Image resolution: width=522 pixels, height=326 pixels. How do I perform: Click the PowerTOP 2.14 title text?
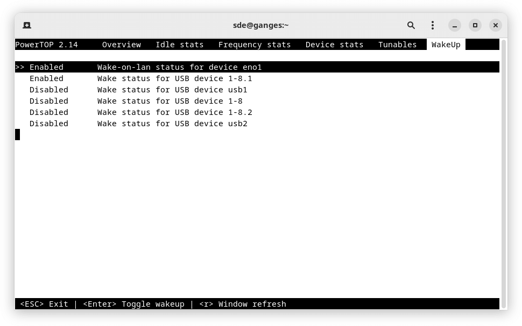47,45
